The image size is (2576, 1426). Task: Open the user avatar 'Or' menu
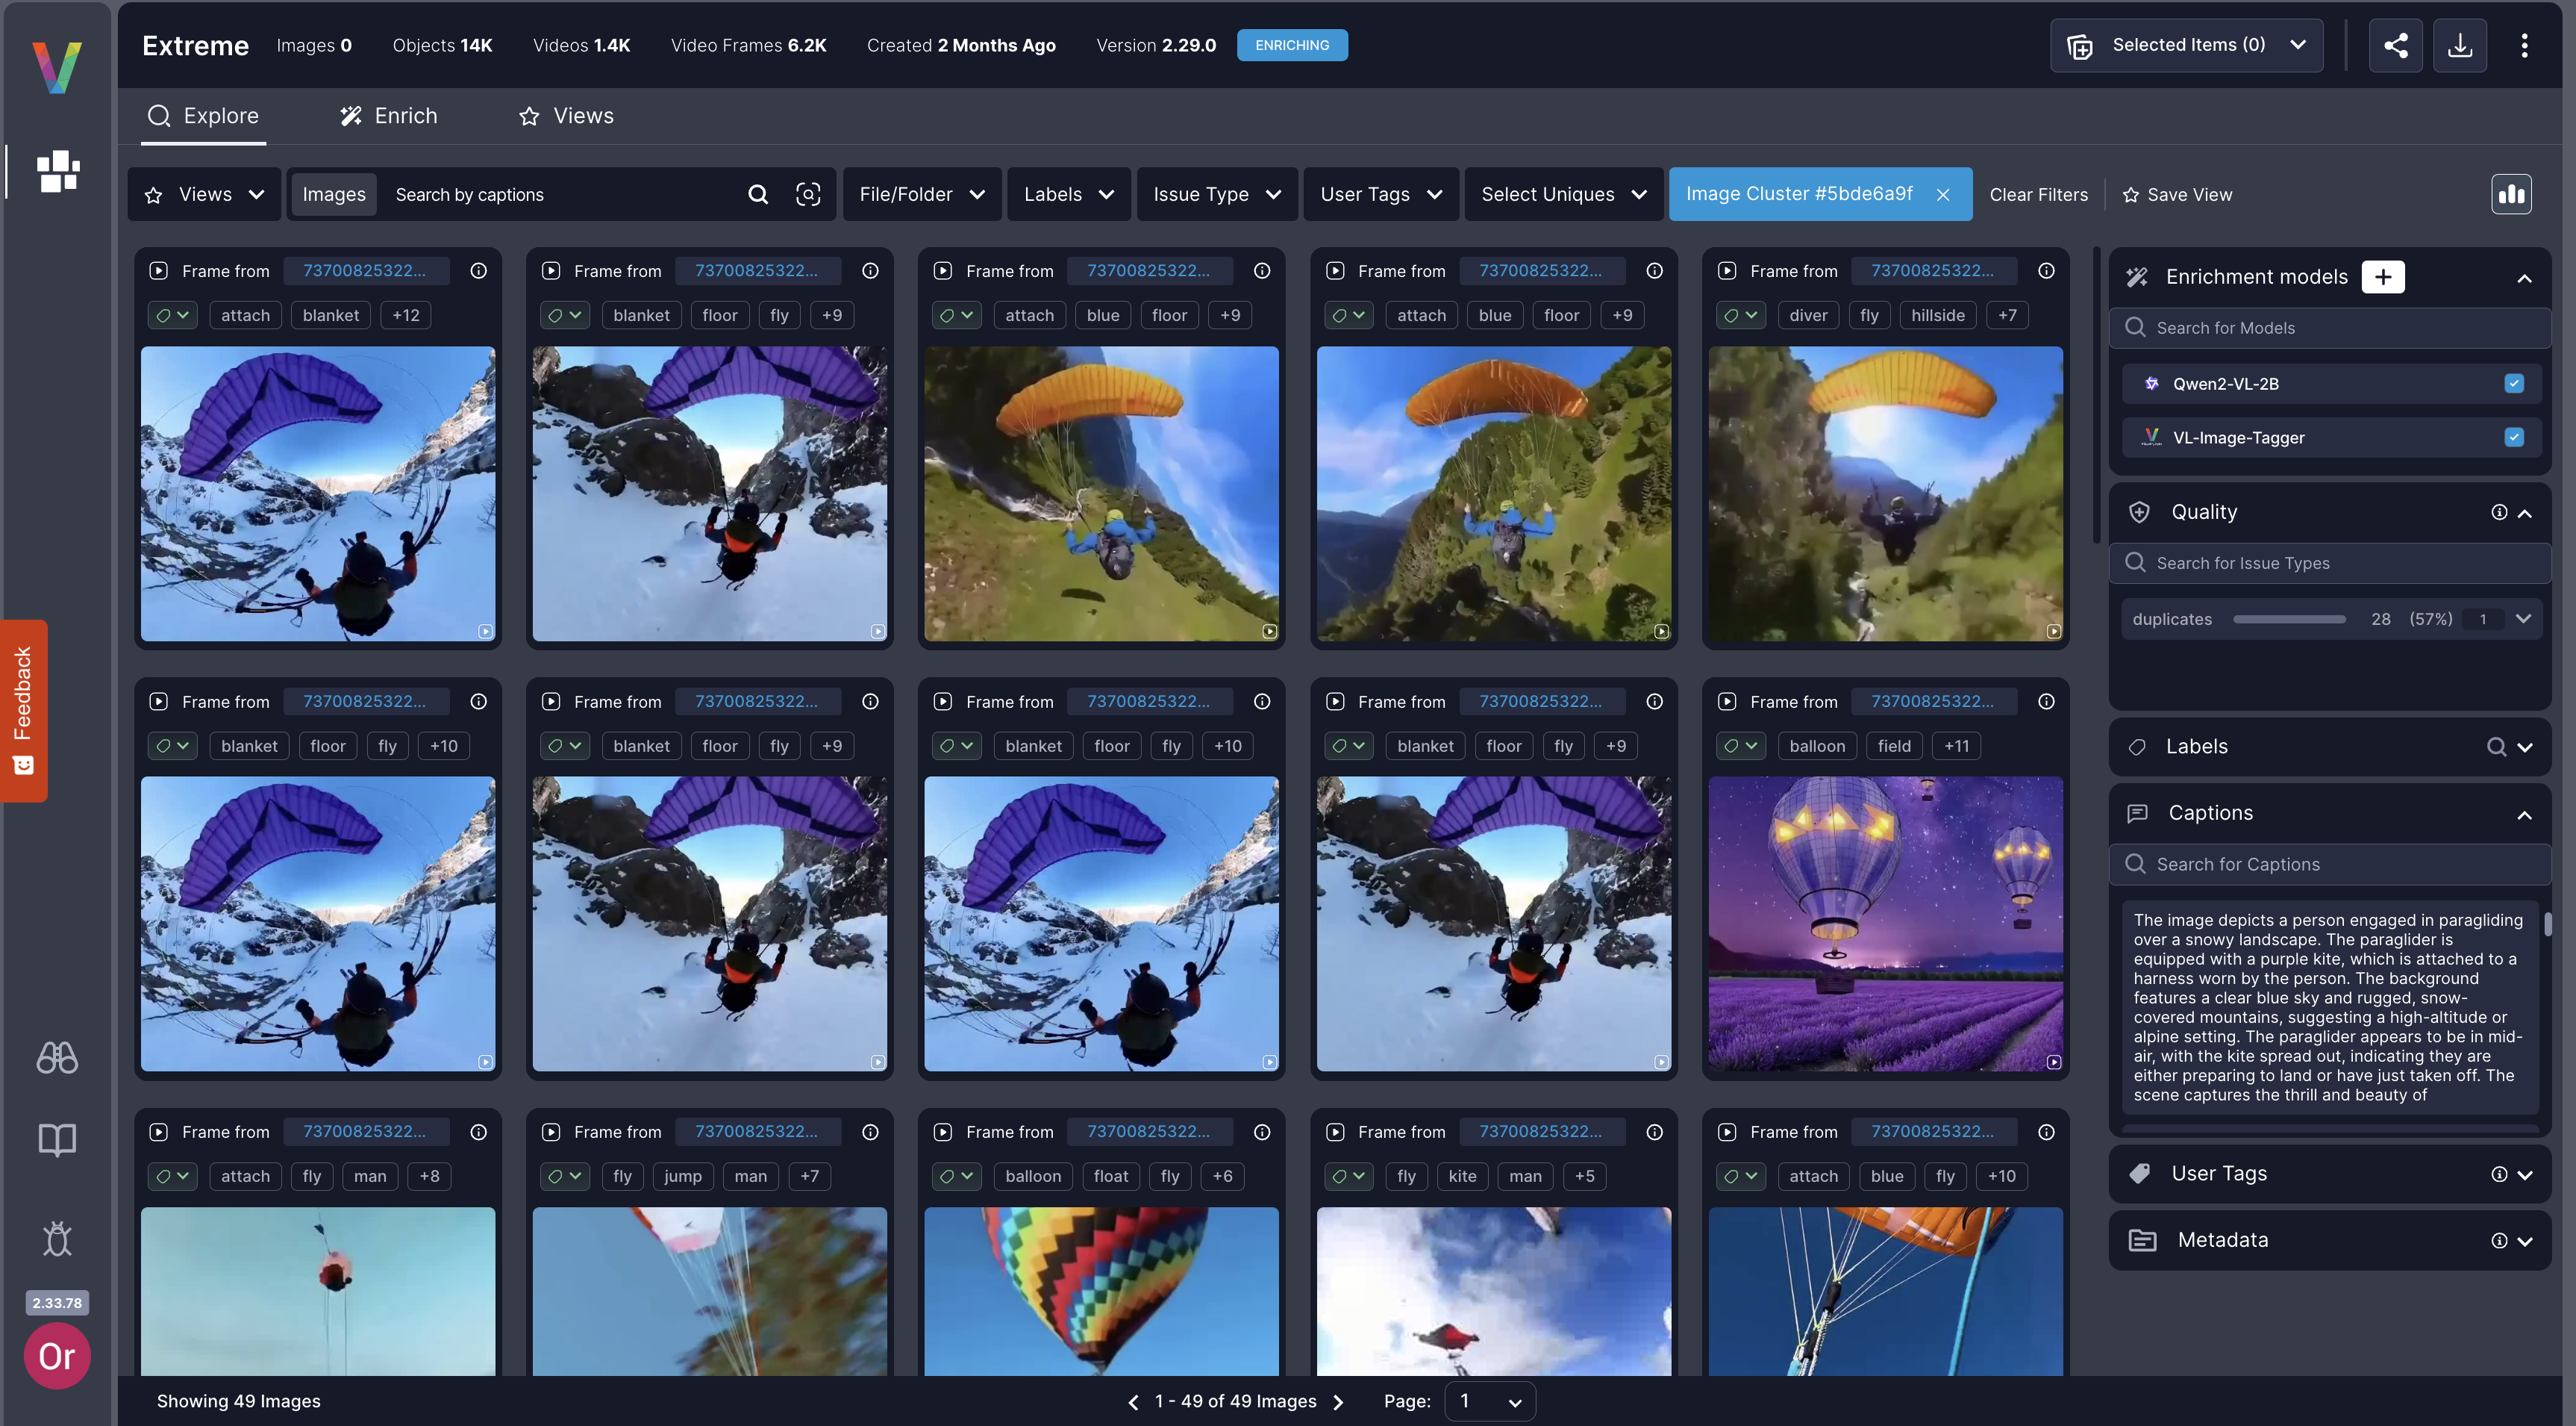pyautogui.click(x=57, y=1356)
